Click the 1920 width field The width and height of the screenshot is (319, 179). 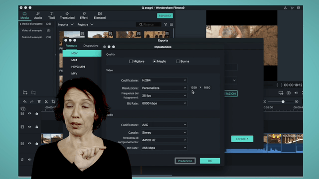(x=193, y=88)
